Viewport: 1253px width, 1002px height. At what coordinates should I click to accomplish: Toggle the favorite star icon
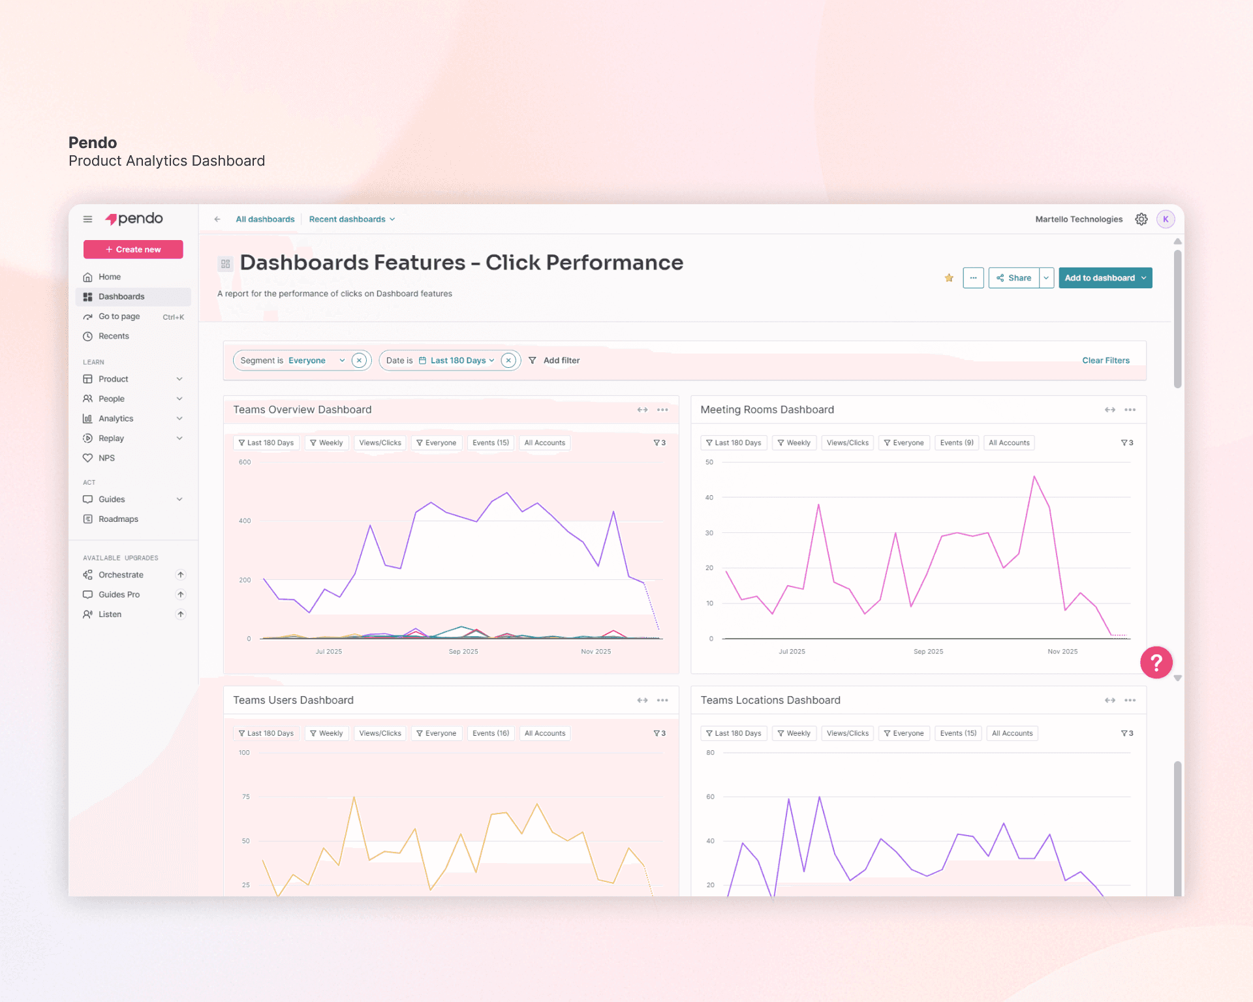949,278
